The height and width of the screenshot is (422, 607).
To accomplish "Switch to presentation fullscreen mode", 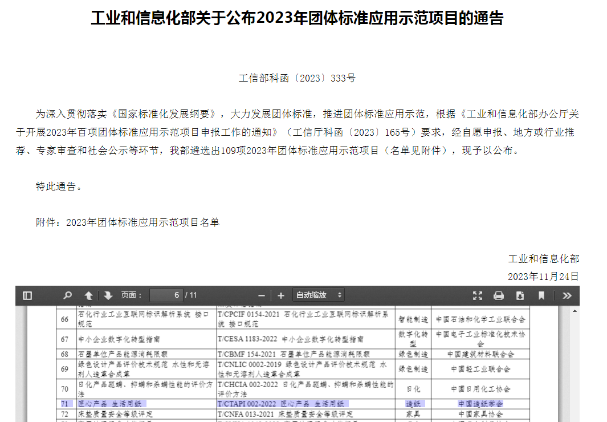I will click(478, 295).
